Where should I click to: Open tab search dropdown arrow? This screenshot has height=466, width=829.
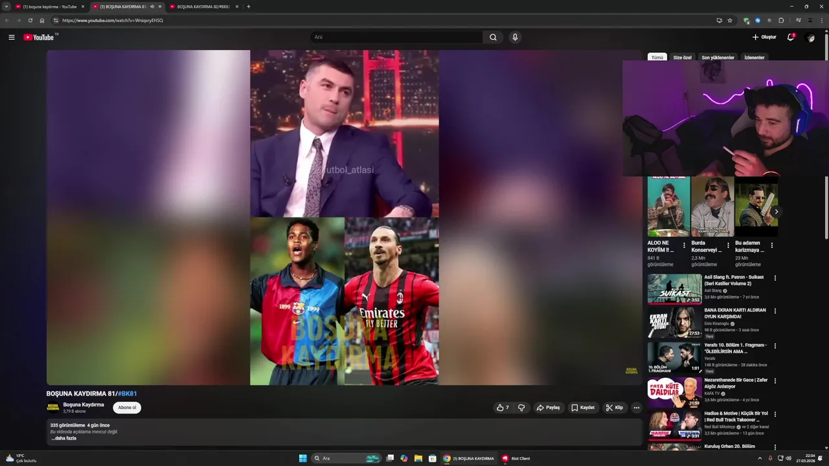6,6
